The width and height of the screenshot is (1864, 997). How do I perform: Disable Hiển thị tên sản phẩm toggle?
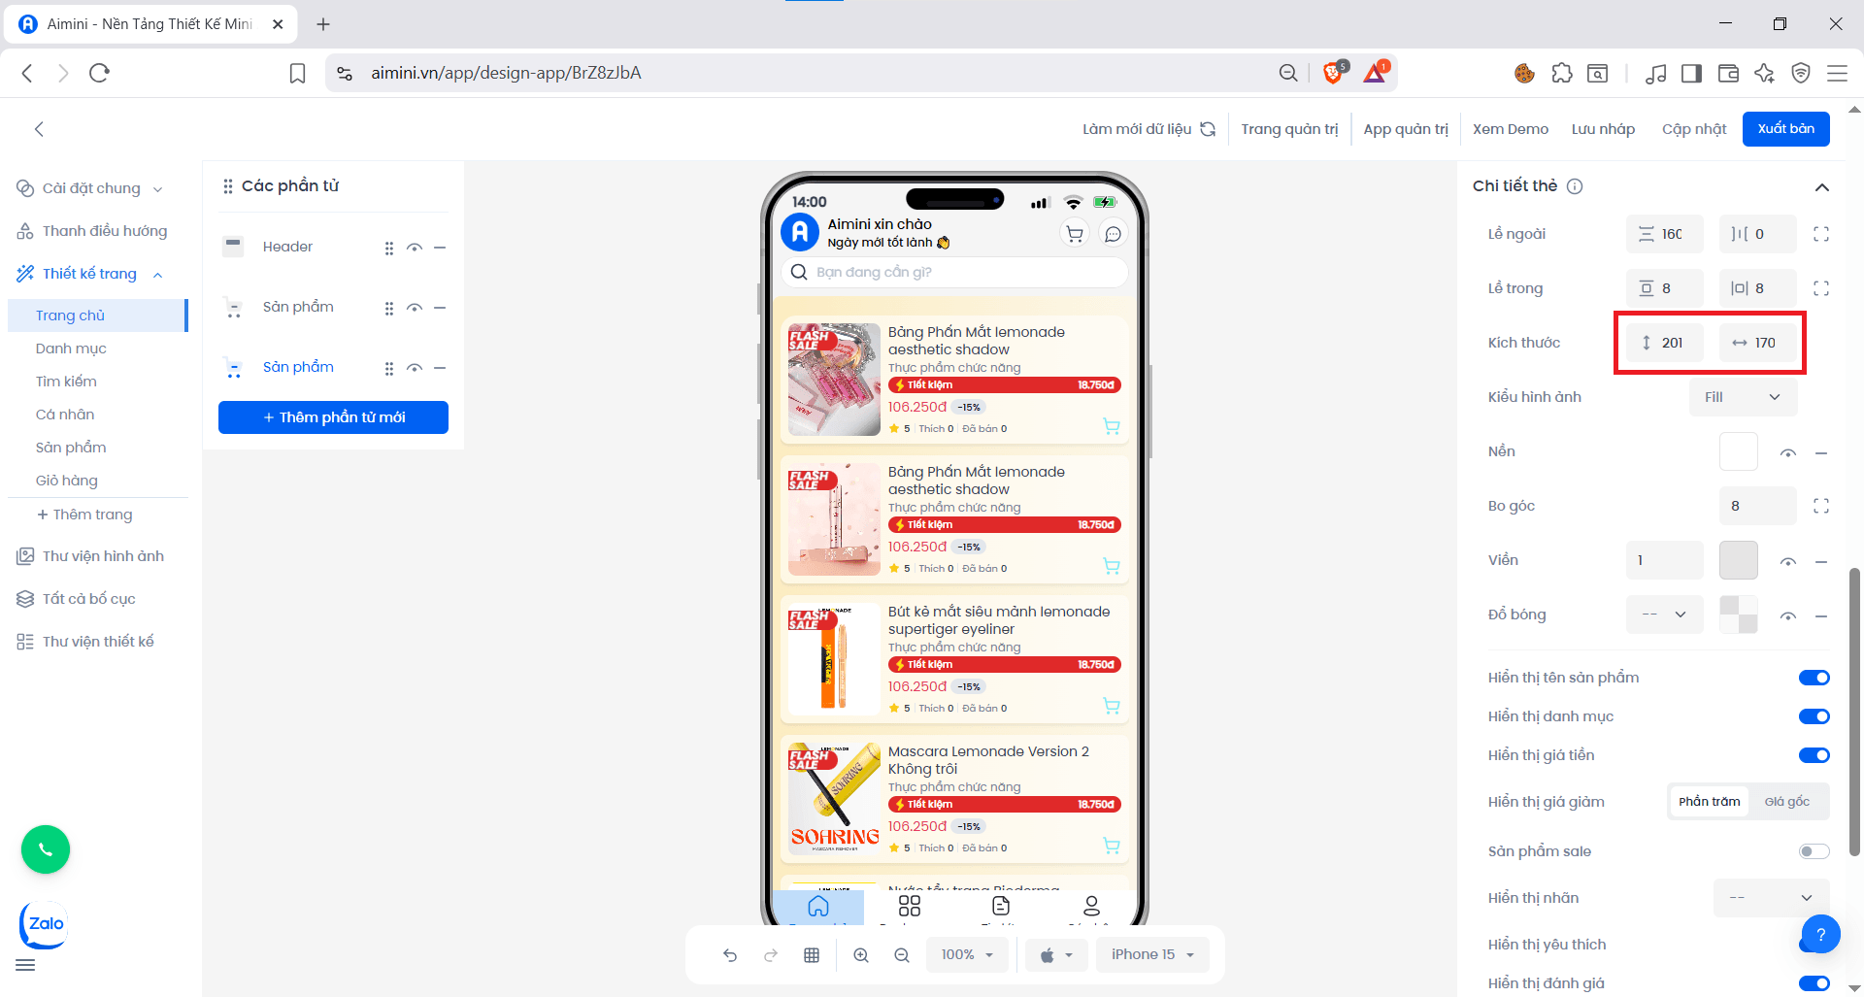[1813, 678]
